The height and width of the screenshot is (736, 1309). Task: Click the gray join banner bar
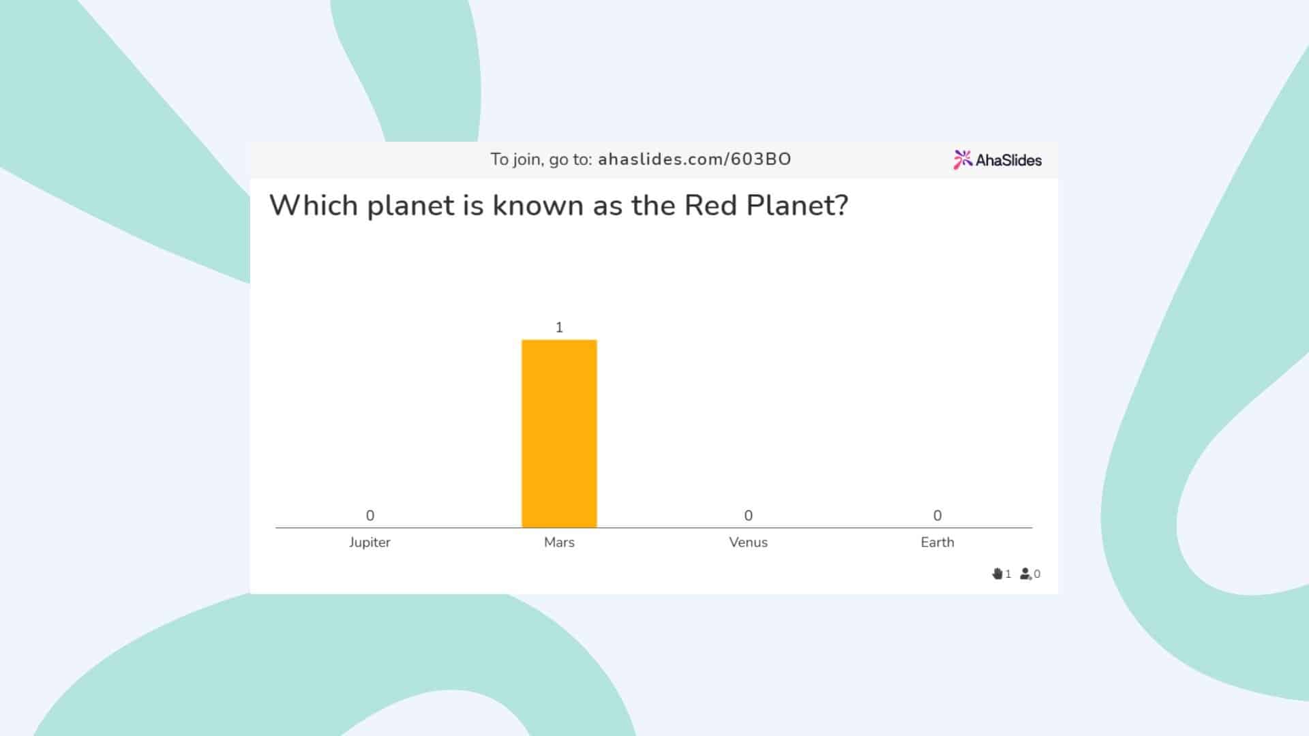(x=654, y=160)
